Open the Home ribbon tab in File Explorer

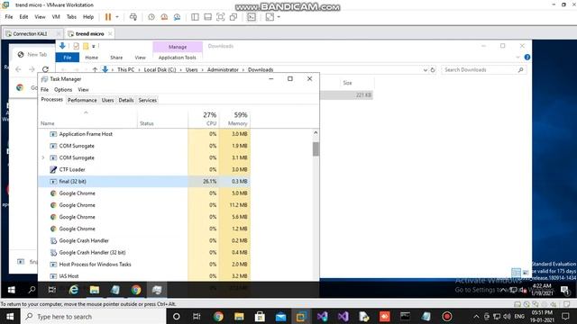[92, 58]
